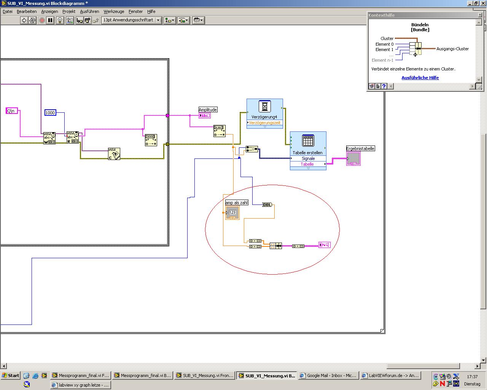Expand the Verzögerung4 node chevron
The image size is (487, 390).
265,126
